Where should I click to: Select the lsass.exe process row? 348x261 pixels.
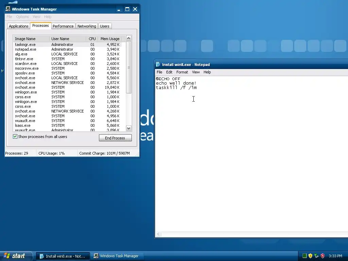(x=68, y=125)
